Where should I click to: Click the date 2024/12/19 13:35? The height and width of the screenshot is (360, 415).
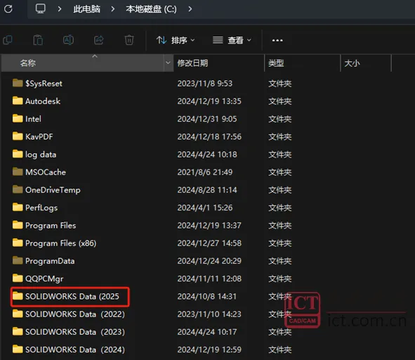click(x=209, y=101)
